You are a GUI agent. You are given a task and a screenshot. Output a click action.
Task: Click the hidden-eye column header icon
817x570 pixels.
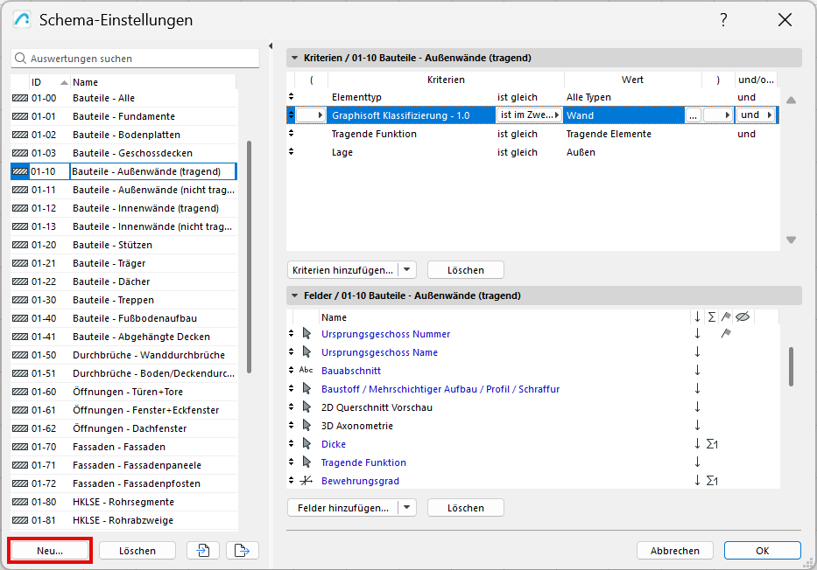coord(743,317)
